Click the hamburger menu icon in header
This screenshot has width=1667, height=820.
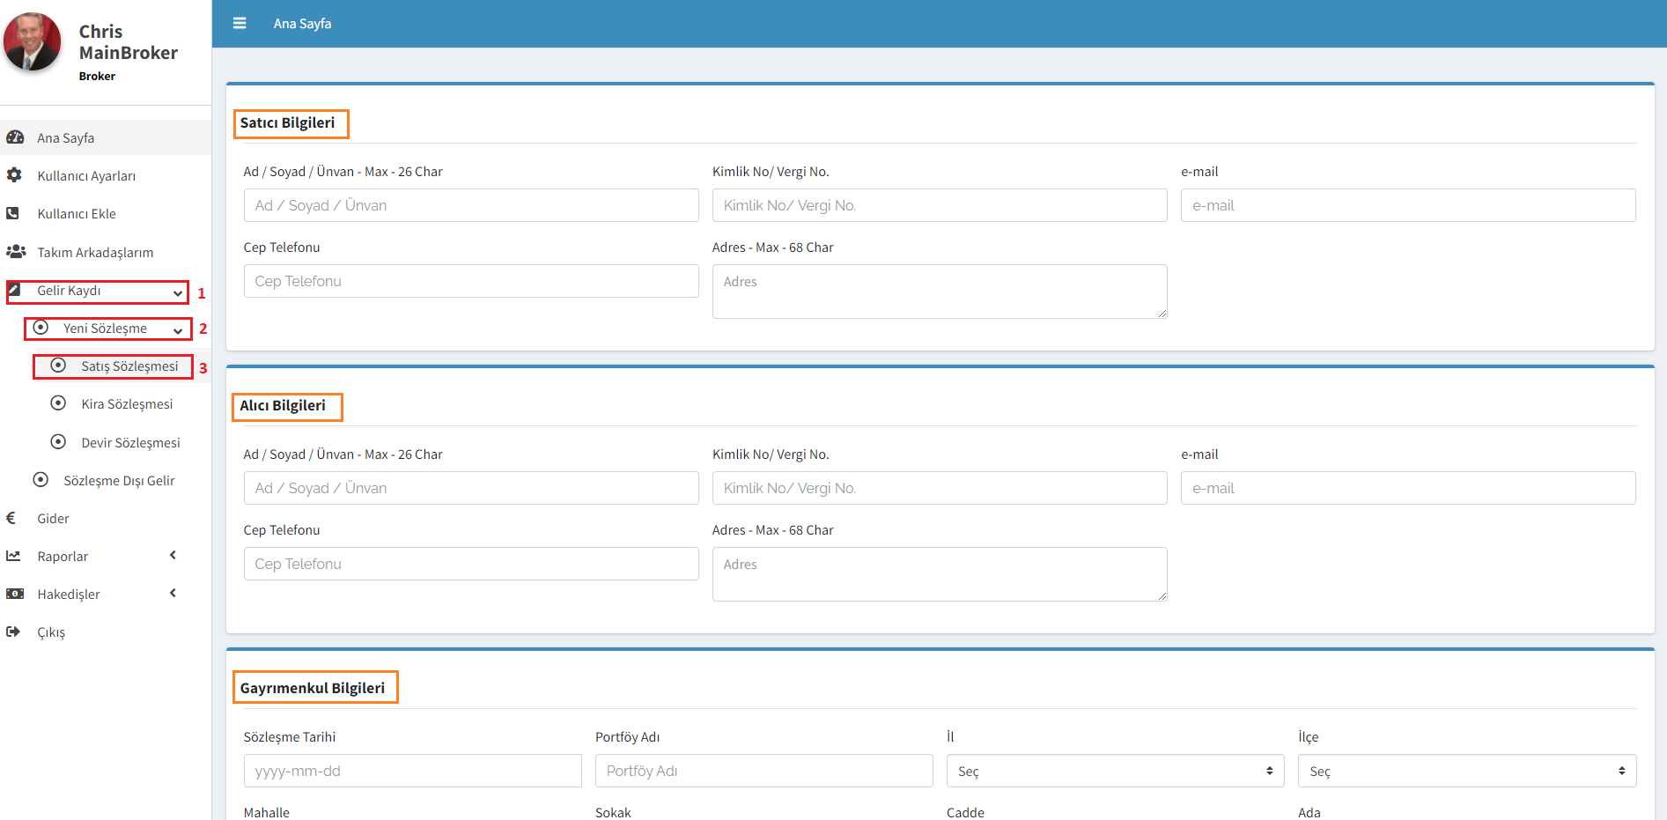[240, 24]
